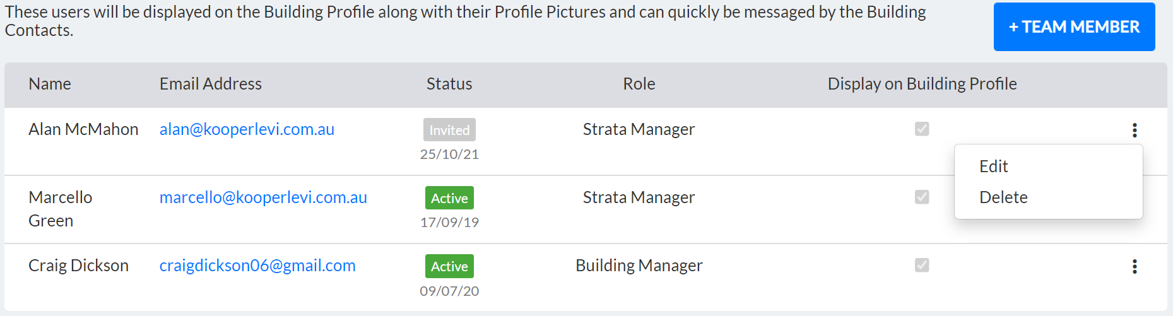Click Craig Dickson's Active status badge

click(449, 266)
